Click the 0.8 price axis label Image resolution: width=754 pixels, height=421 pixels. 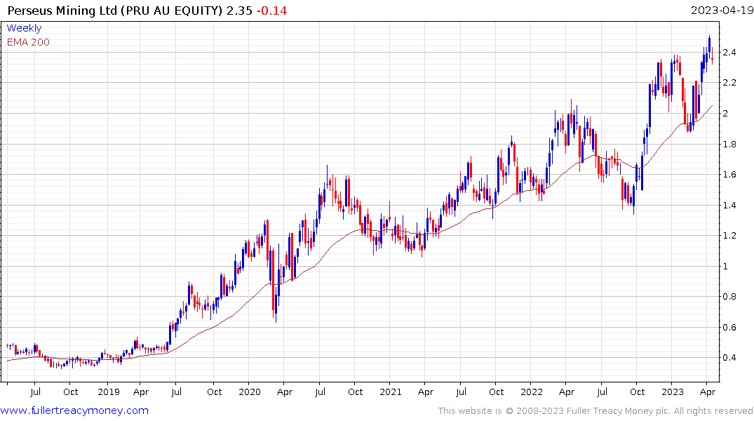(x=729, y=297)
